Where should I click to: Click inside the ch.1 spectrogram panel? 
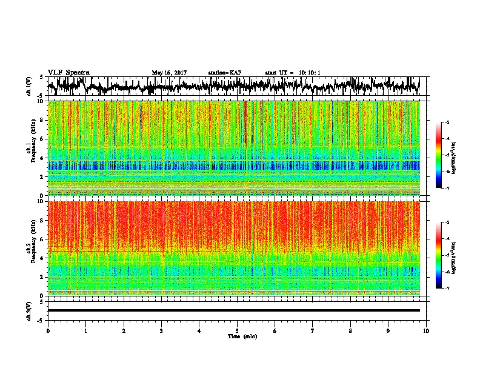click(233, 148)
